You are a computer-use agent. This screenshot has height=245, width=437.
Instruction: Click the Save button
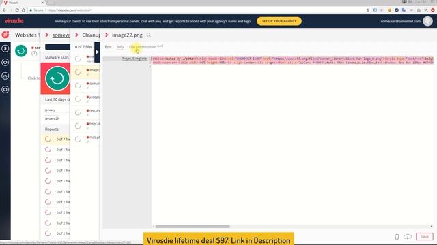click(x=425, y=237)
